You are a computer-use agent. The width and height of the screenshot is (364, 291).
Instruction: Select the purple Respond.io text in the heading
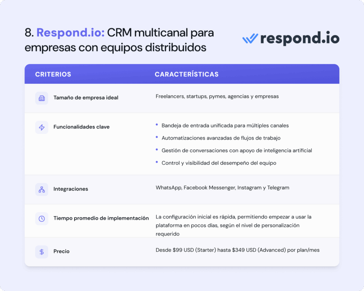click(70, 33)
